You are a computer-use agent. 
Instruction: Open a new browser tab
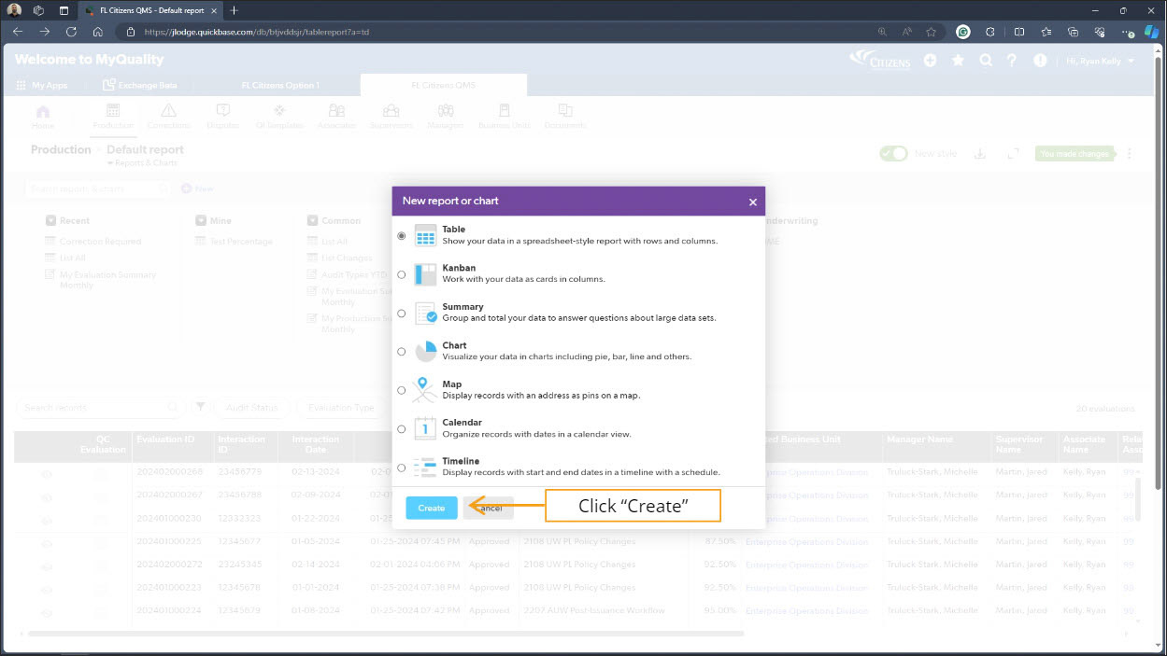(235, 10)
